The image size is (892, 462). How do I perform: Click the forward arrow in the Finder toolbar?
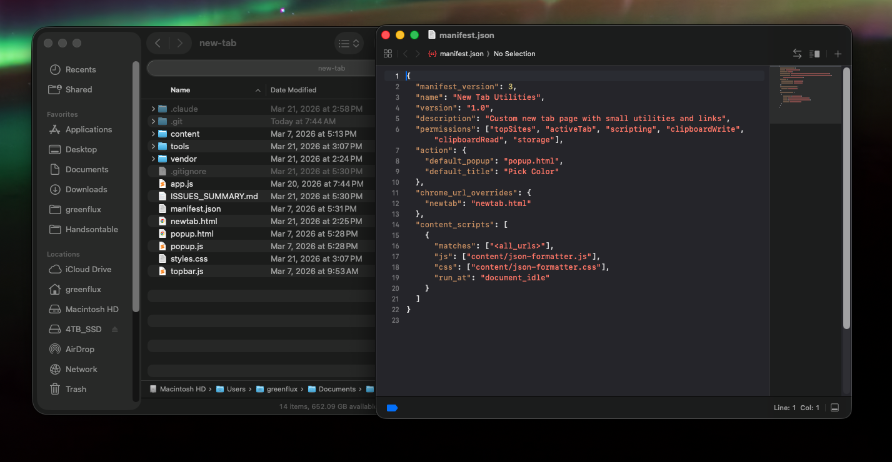click(x=179, y=43)
